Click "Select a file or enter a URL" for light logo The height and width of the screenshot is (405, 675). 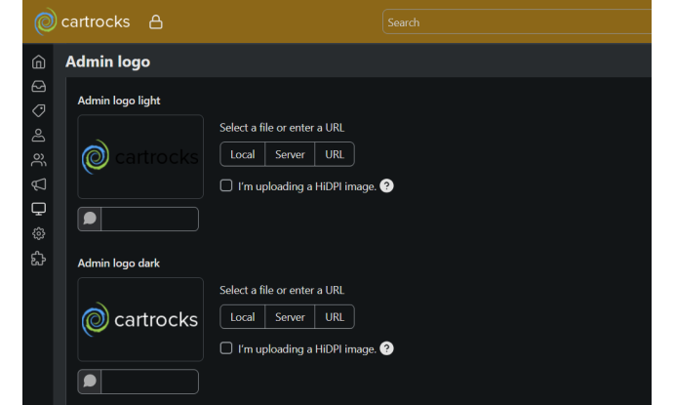282,128
